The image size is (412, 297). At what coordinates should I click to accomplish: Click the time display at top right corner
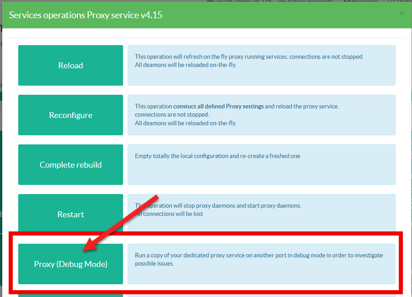tap(401, 1)
